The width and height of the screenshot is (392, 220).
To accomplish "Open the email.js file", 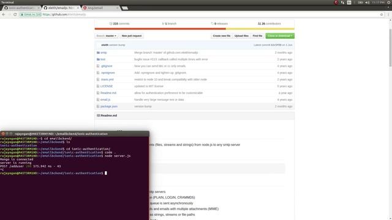I will [x=105, y=100].
